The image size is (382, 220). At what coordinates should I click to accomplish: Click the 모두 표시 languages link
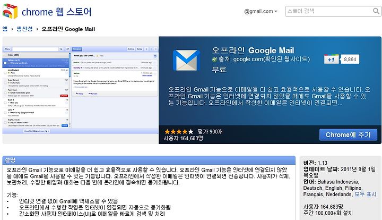pos(365,194)
